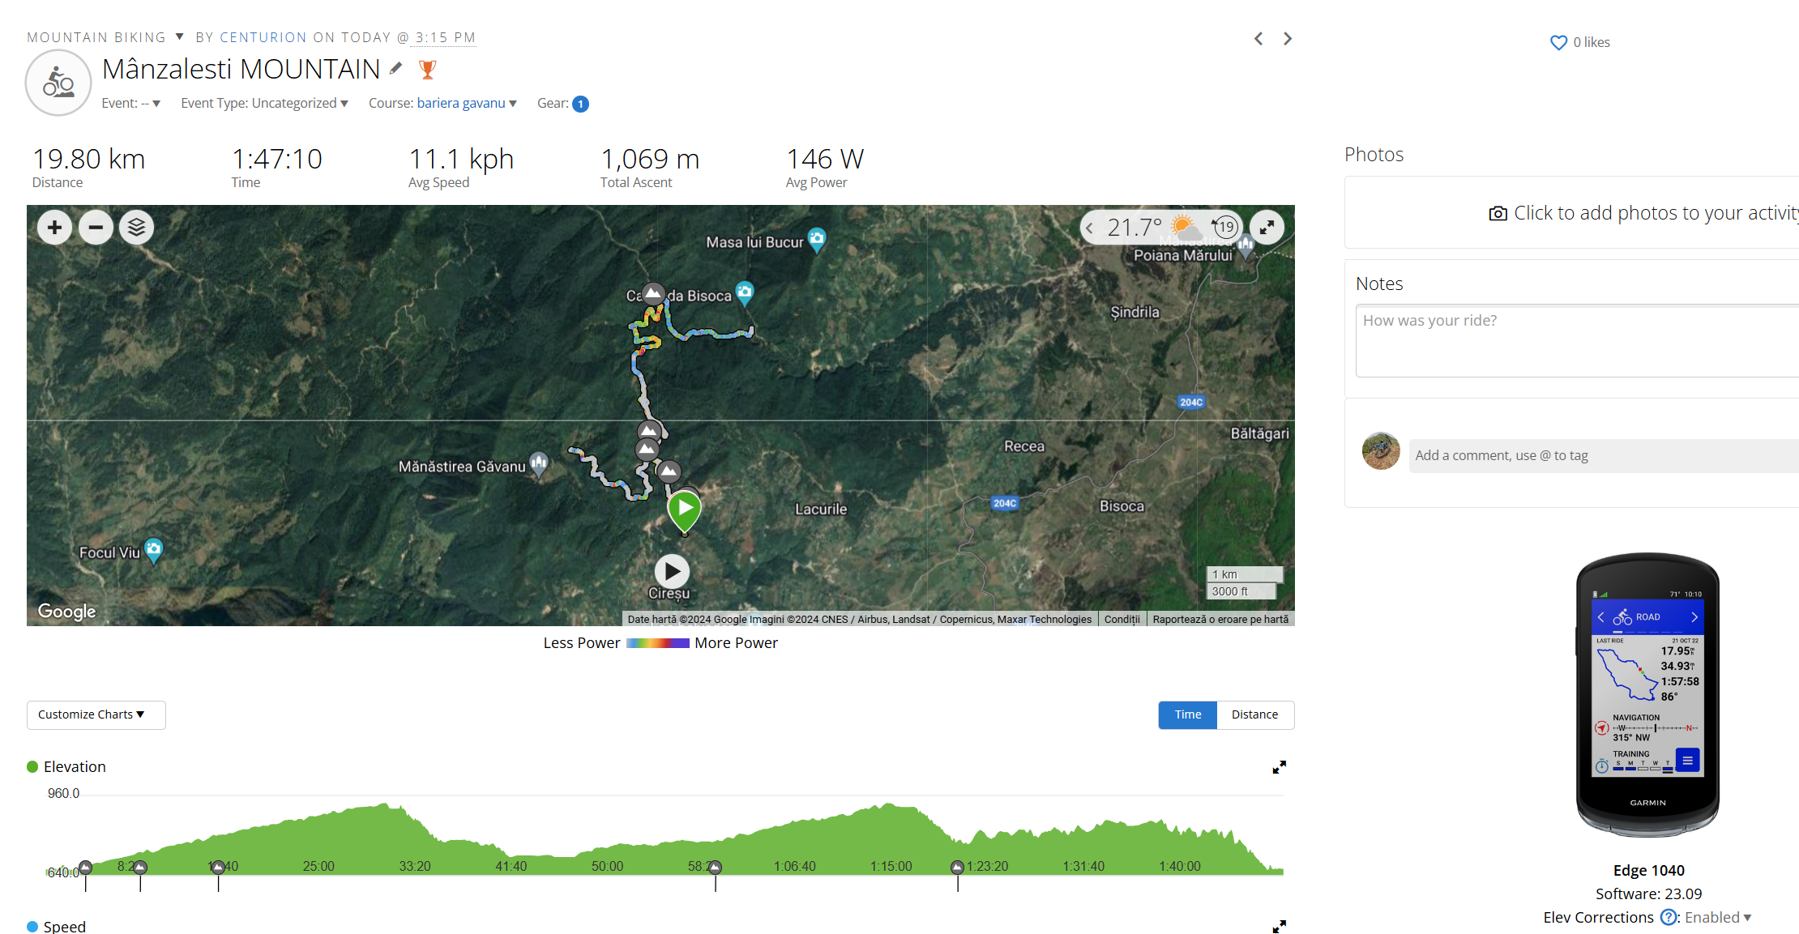
Task: Click the green start marker on map
Action: pyautogui.click(x=685, y=511)
